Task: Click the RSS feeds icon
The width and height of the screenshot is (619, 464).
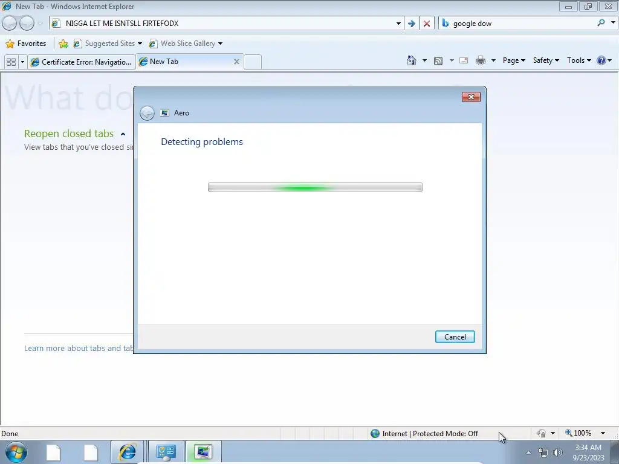Action: 438,61
